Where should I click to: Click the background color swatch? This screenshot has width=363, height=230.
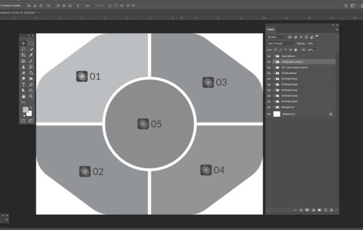point(29,114)
